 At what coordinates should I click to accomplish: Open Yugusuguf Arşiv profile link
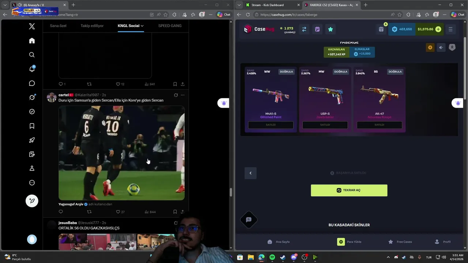click(x=71, y=204)
